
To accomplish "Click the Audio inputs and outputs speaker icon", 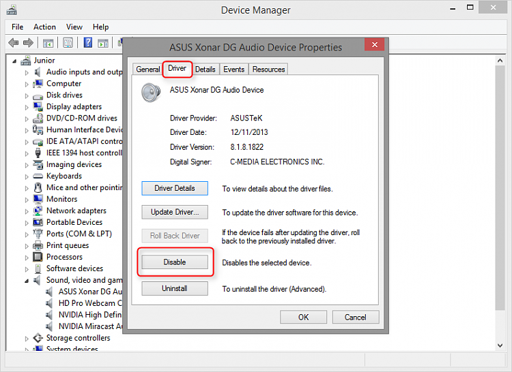I will coord(38,72).
